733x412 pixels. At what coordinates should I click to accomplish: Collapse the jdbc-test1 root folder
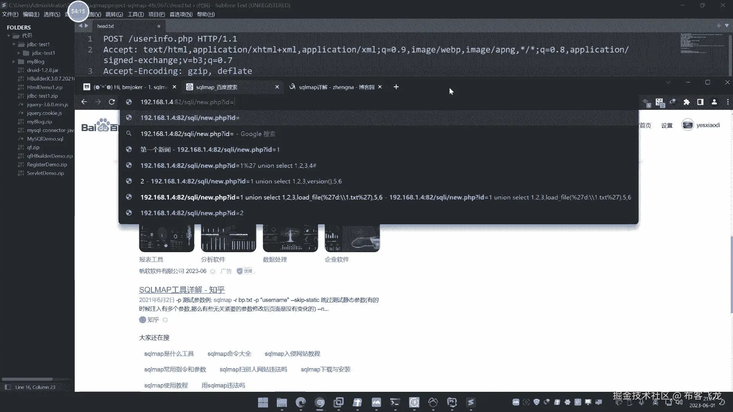pos(14,44)
